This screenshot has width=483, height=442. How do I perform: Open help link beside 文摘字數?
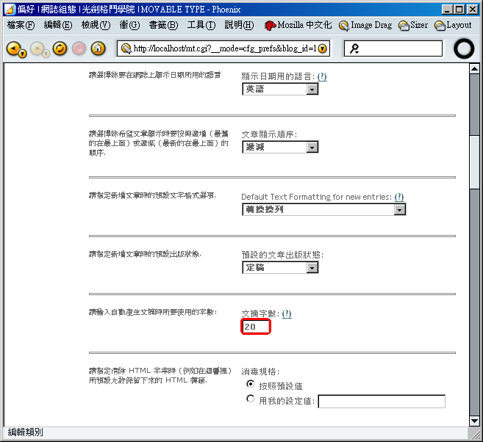[x=287, y=314]
